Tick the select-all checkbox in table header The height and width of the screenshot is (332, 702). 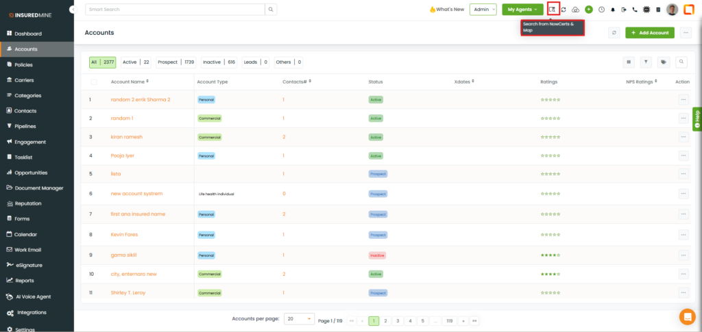coord(94,81)
